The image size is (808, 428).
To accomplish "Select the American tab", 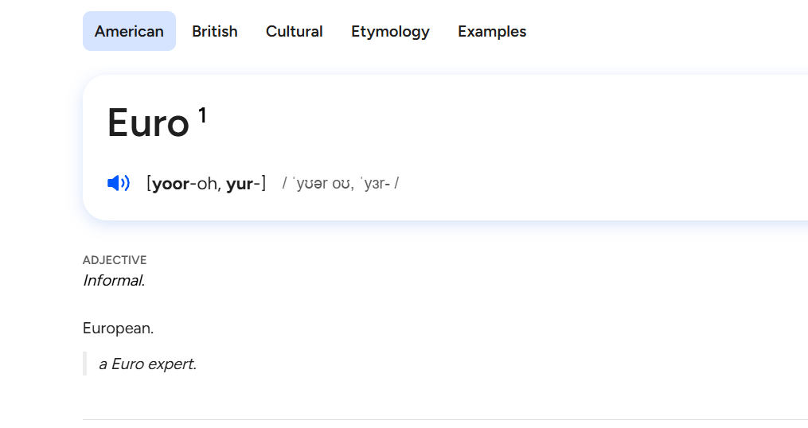I will [x=129, y=32].
